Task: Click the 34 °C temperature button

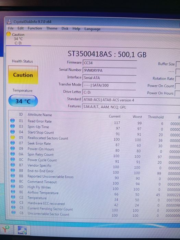Action: pos(23,101)
